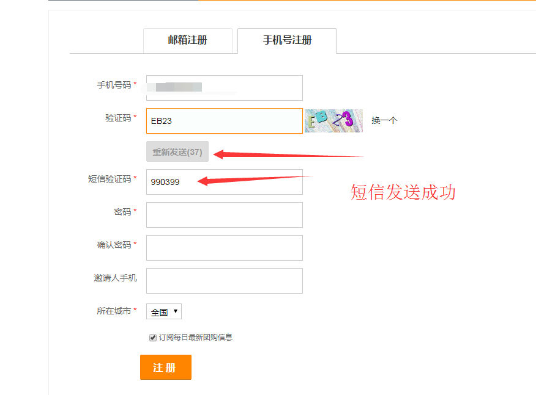Select the 手机号注册 tab
Image resolution: width=536 pixels, height=395 pixels.
[x=287, y=40]
